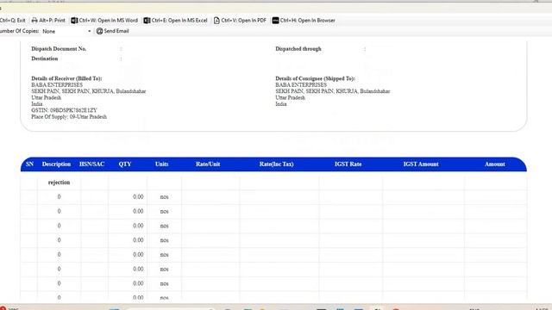
Task: Click the QTY column header
Action: [x=125, y=164]
